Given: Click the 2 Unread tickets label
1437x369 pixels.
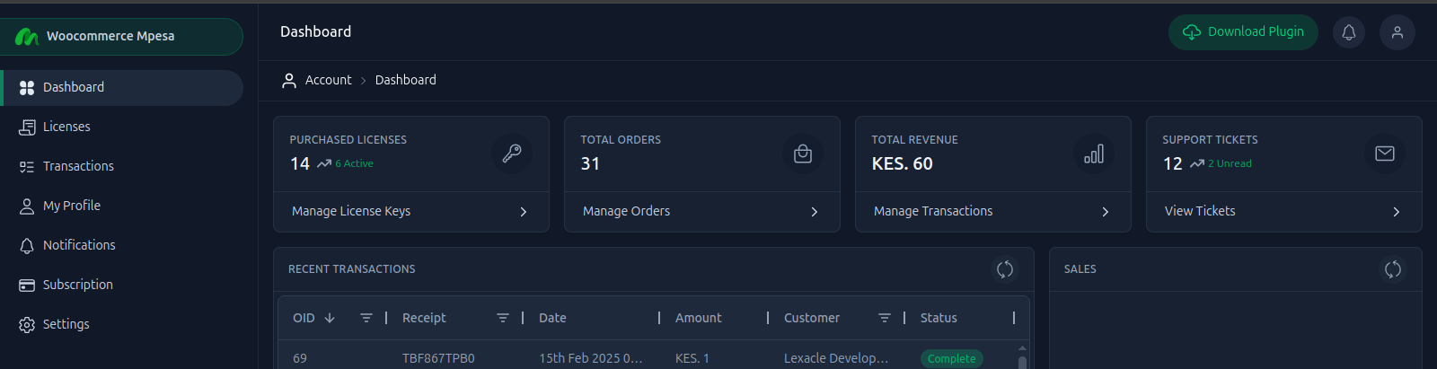Looking at the screenshot, I should pos(1230,163).
